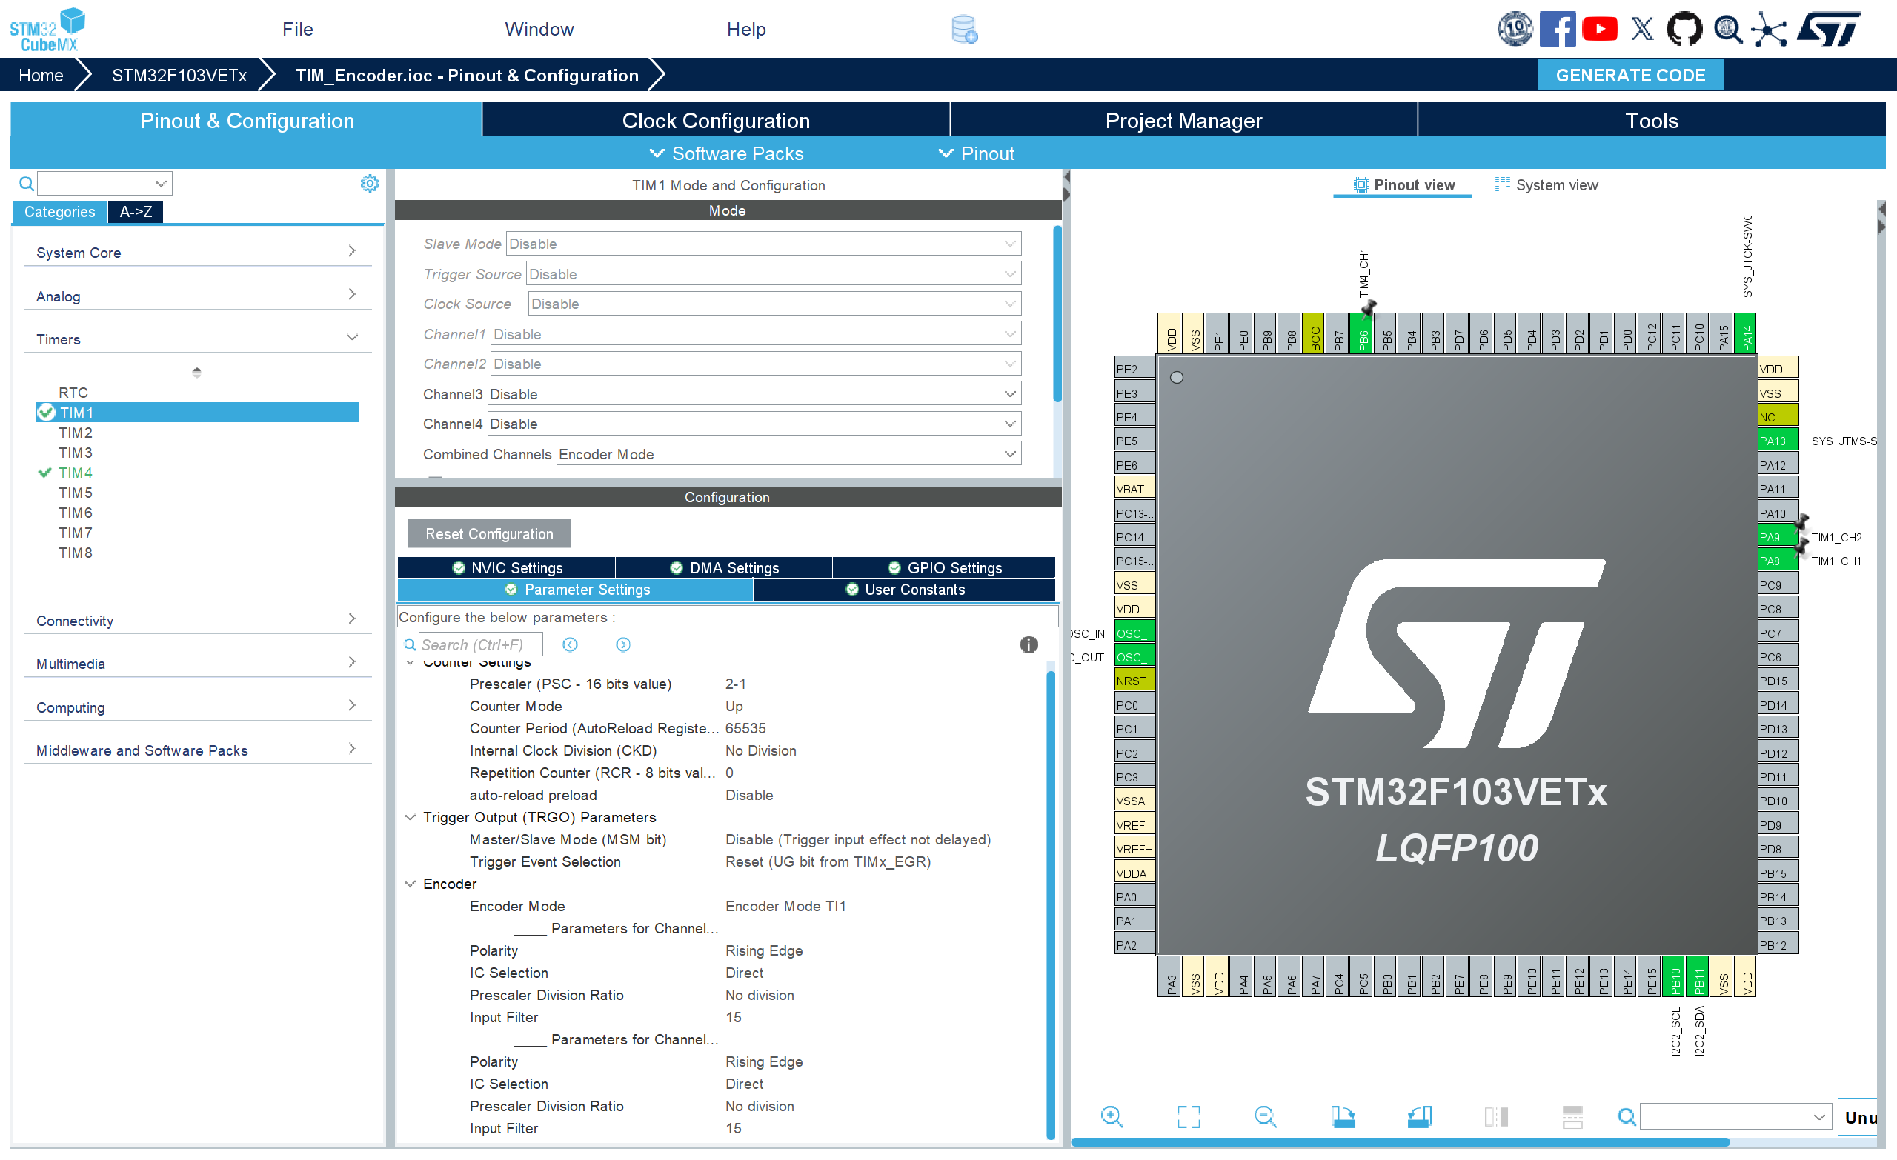Rotate the chip counter-clockwise
The image size is (1897, 1160).
pos(1419,1116)
